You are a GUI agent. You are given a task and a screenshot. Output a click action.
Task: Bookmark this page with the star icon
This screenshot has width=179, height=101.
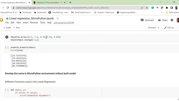[147, 8]
